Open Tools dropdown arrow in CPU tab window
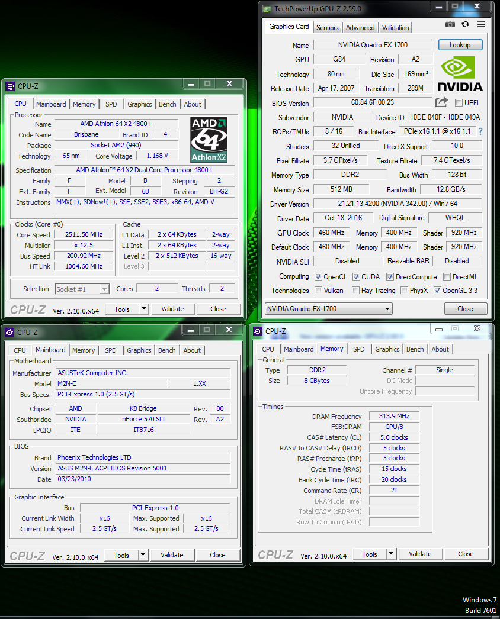 point(144,309)
